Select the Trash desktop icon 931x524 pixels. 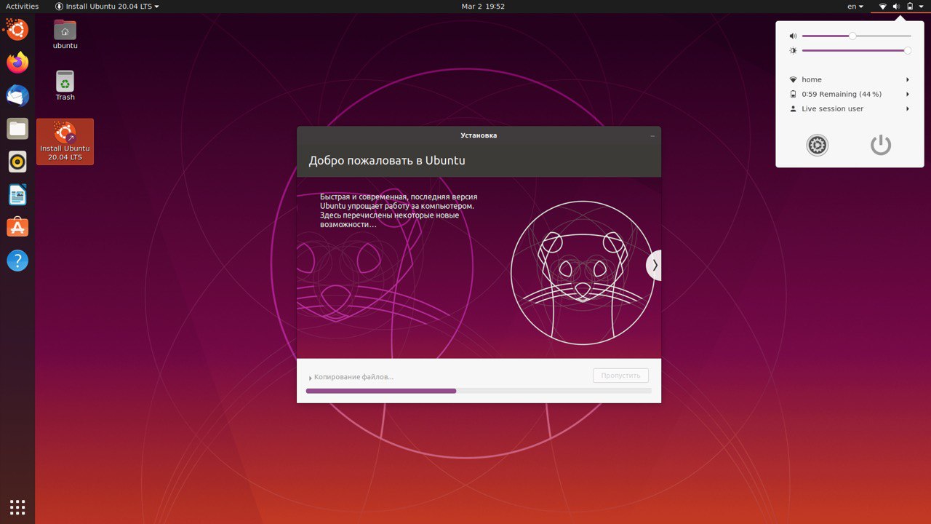(65, 85)
